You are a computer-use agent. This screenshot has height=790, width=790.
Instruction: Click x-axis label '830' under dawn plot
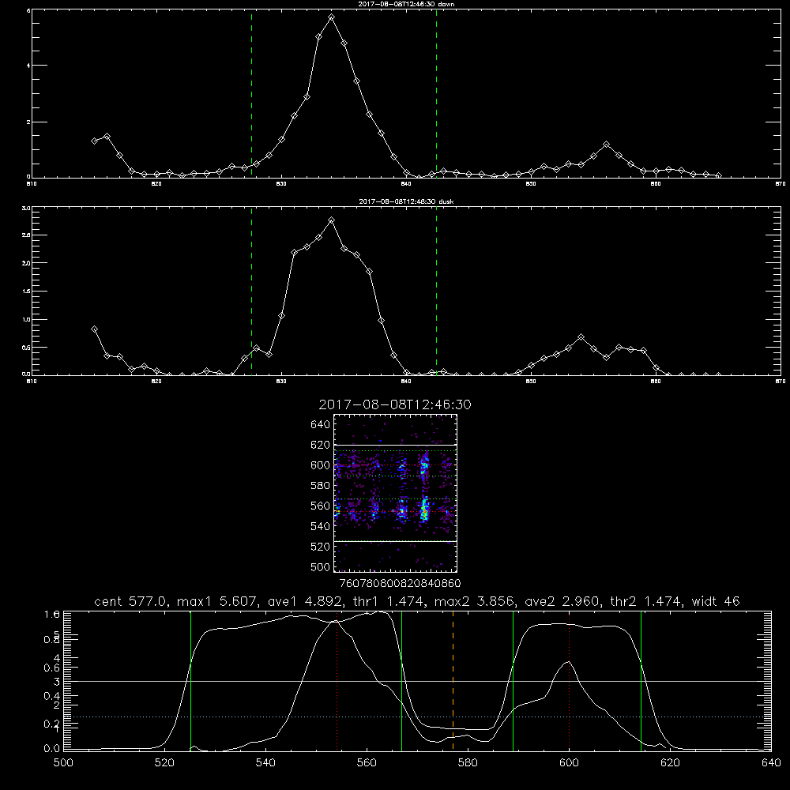click(x=281, y=184)
